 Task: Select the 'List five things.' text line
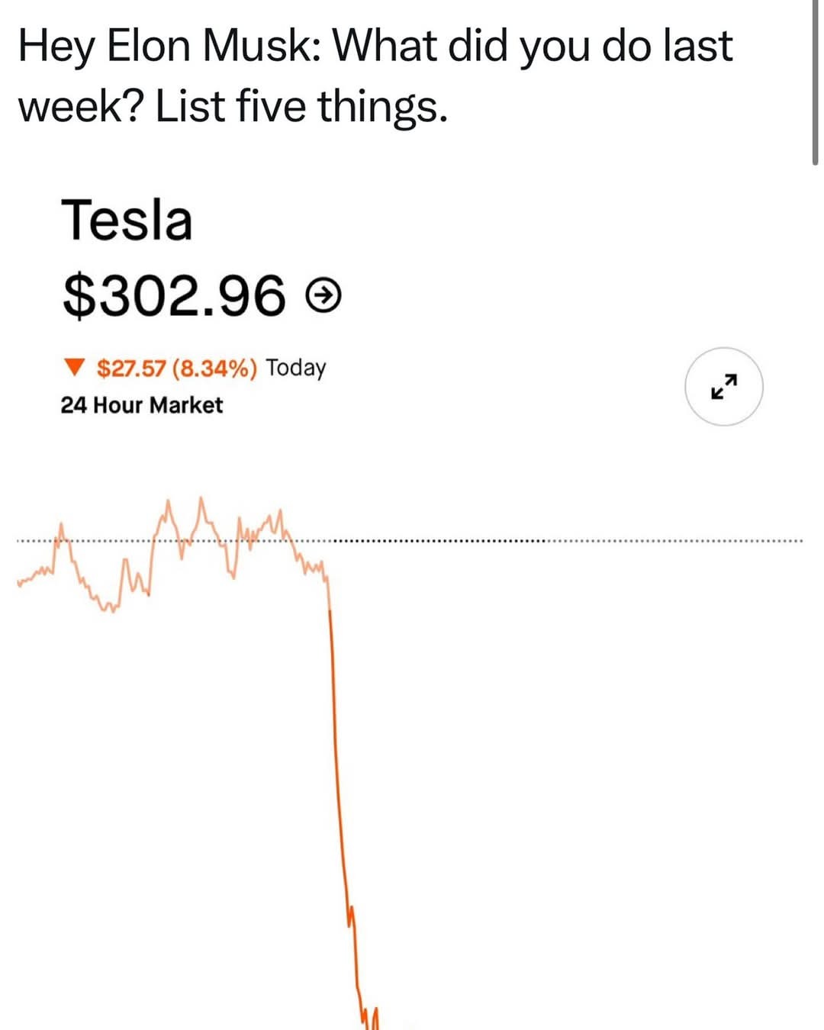(x=302, y=105)
